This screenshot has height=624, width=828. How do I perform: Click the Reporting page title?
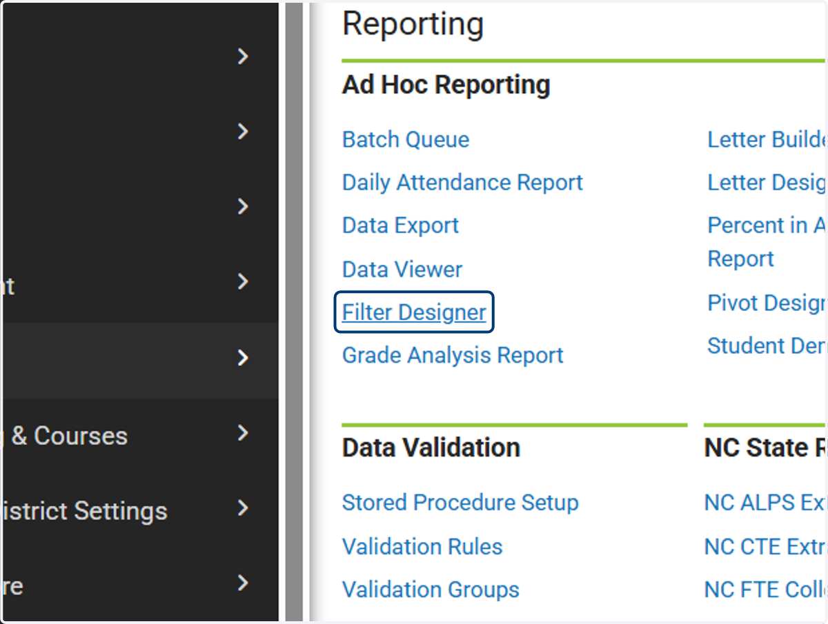tap(413, 24)
